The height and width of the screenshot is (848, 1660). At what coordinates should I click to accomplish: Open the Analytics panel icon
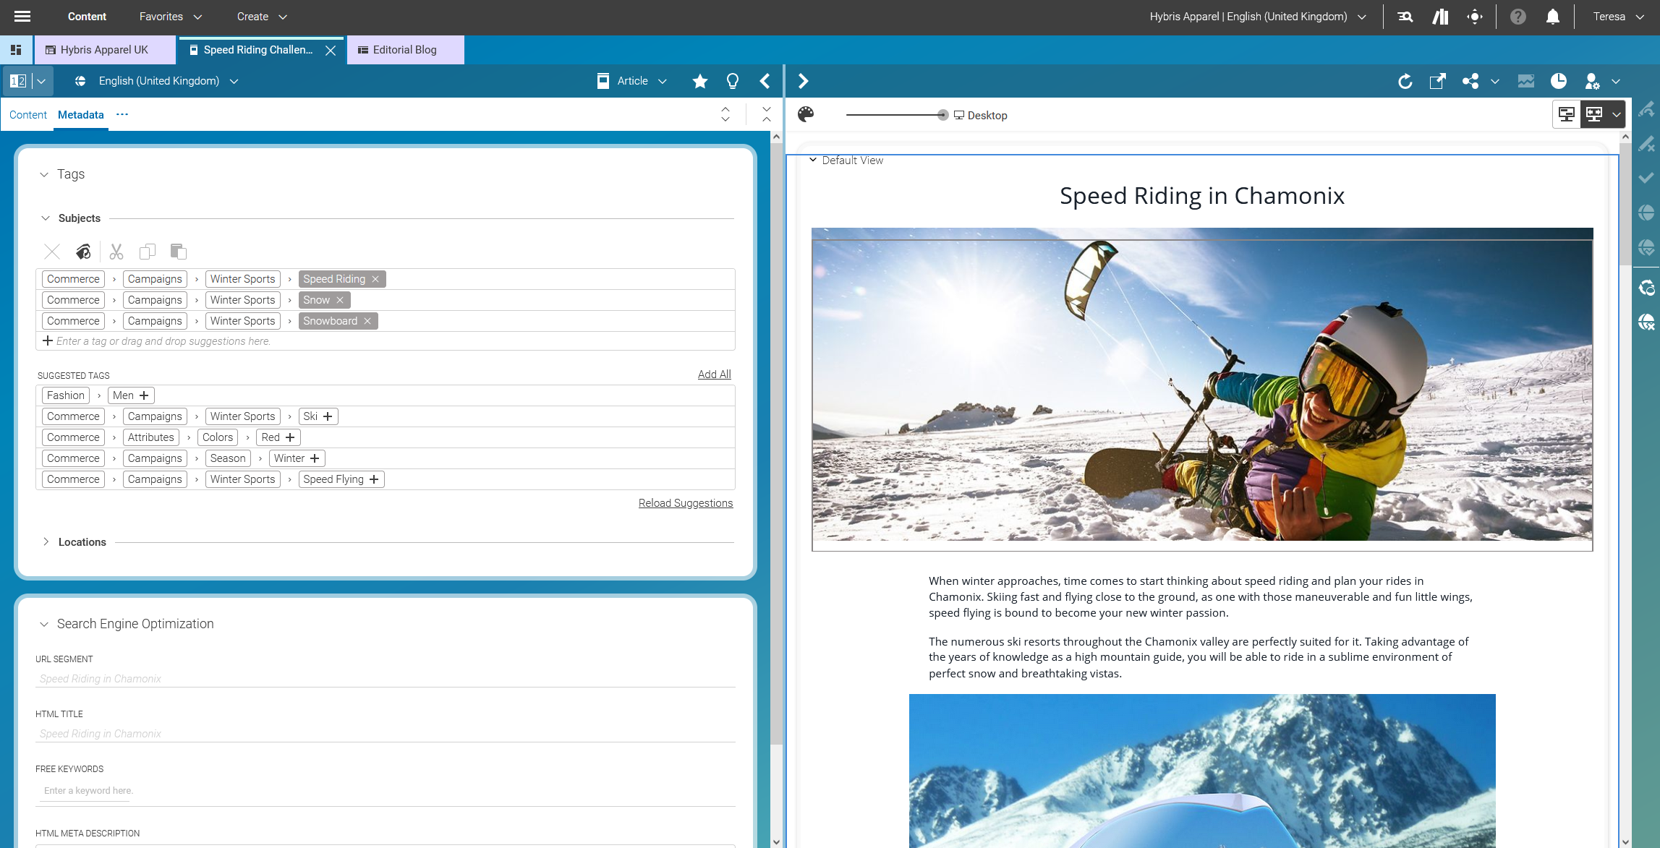click(x=1526, y=81)
